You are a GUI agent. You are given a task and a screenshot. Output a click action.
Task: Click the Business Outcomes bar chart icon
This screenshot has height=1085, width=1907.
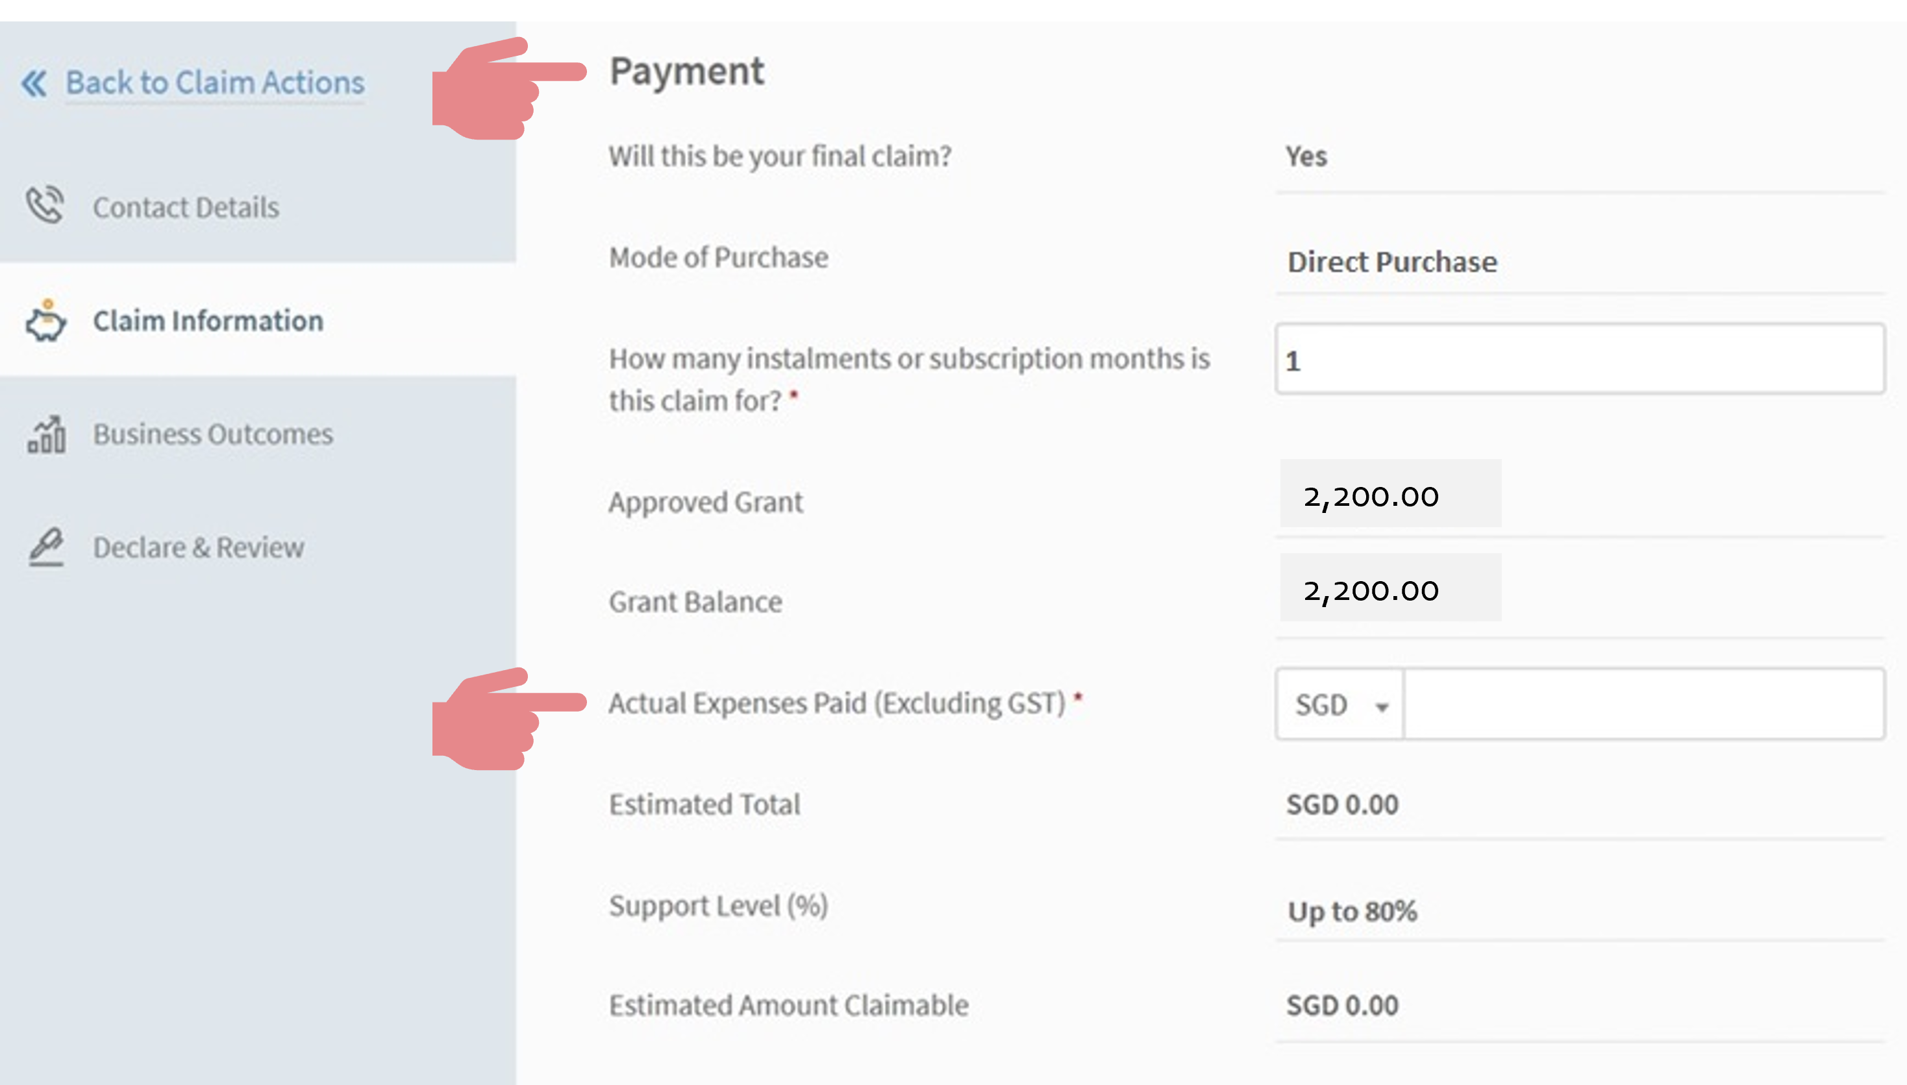click(x=46, y=434)
